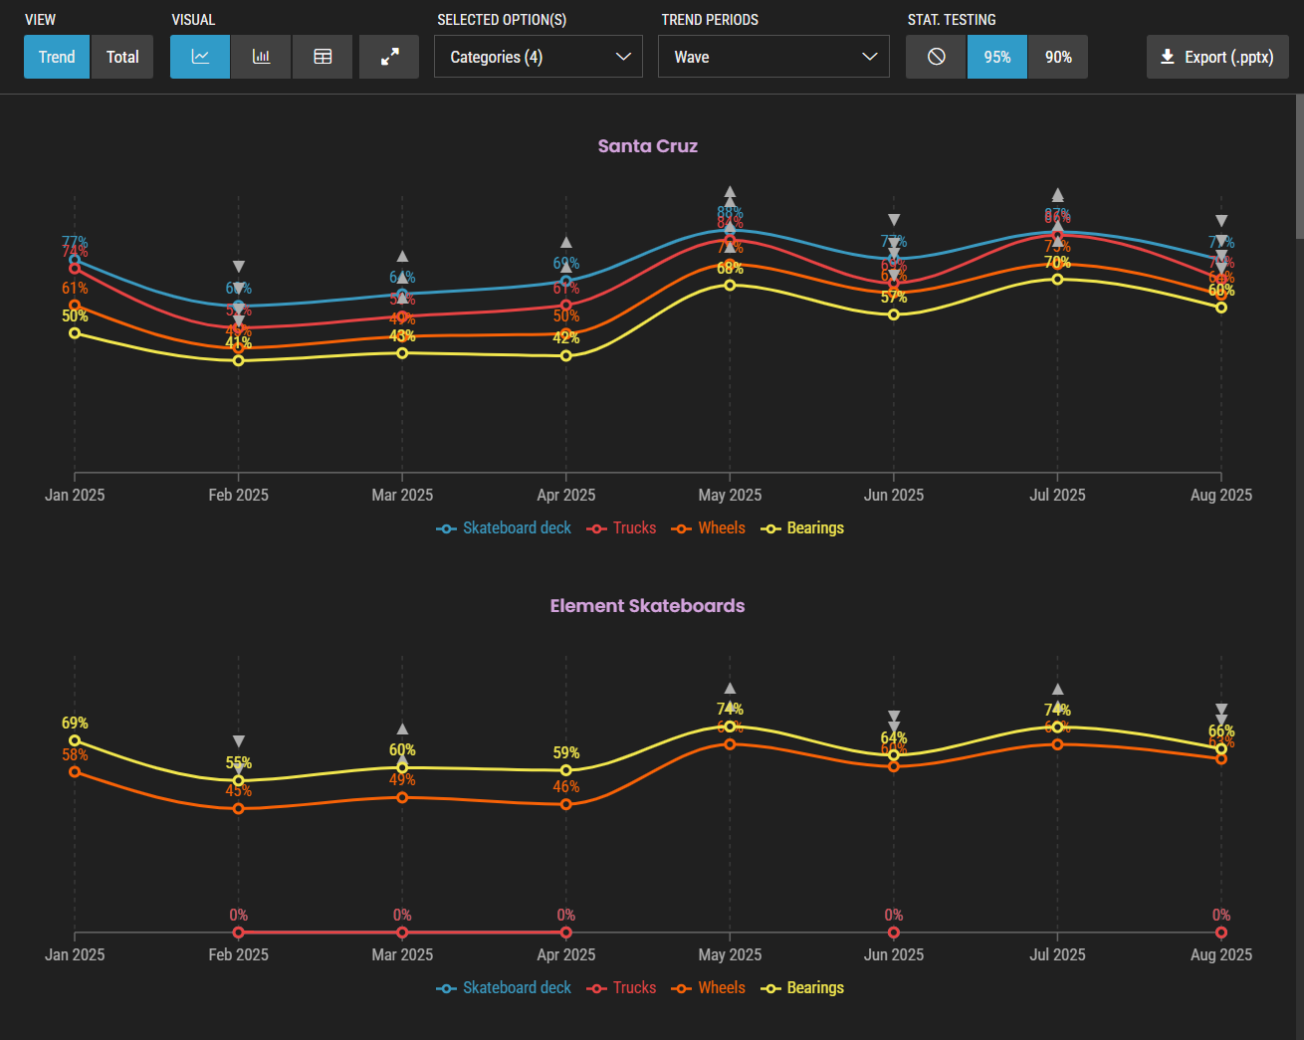Select the table visual

(x=323, y=57)
